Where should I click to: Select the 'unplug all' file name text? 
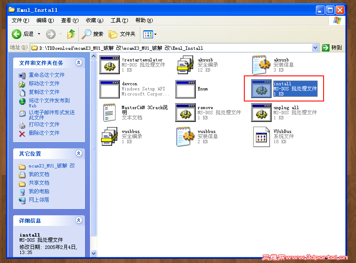[x=286, y=107]
